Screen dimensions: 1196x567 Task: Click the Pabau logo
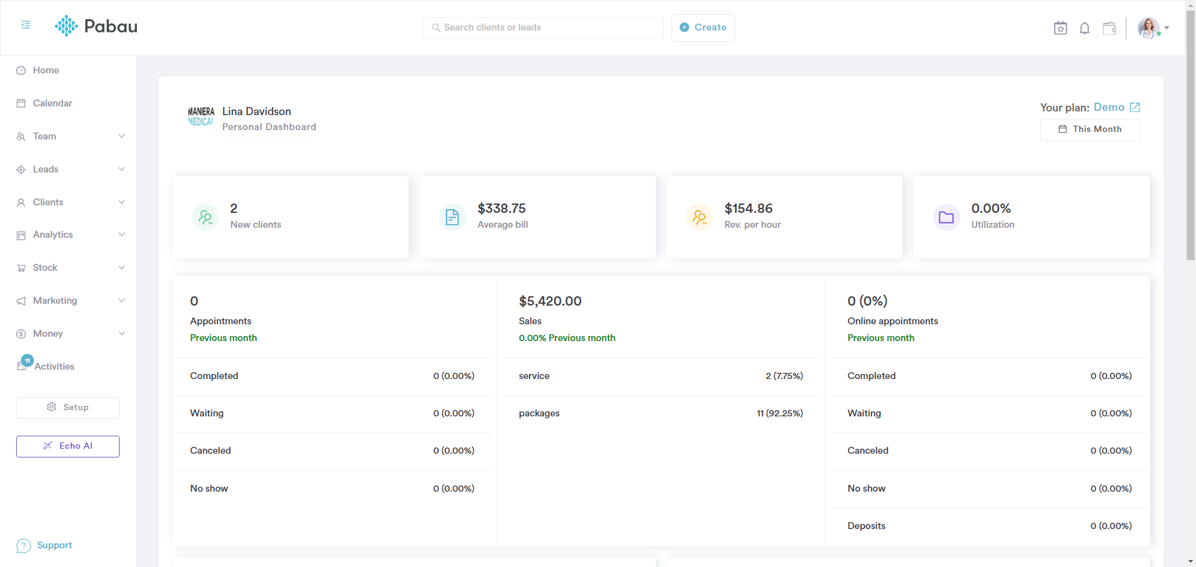[97, 26]
